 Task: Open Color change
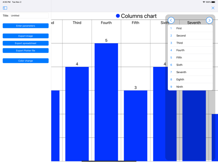click(x=26, y=61)
